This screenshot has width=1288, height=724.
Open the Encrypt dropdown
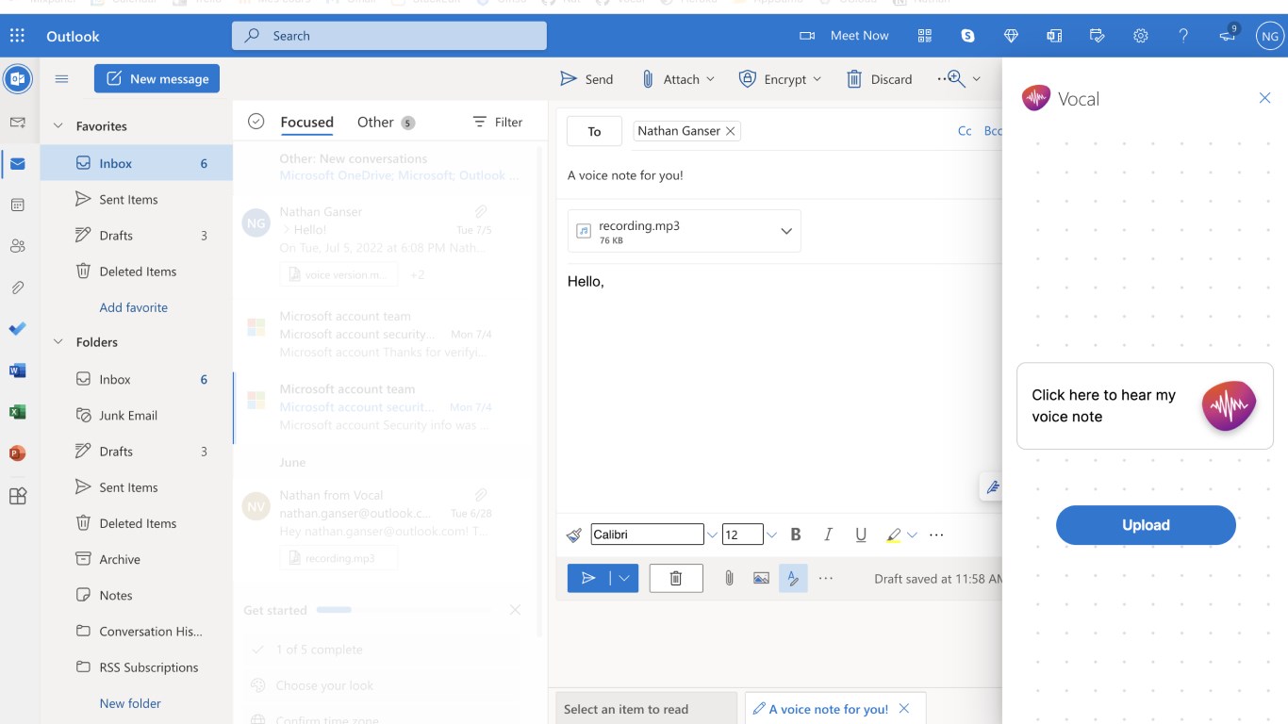pos(817,79)
